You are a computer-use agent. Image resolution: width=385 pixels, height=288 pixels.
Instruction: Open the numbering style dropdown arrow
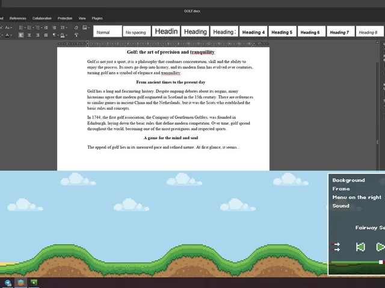point(33,28)
